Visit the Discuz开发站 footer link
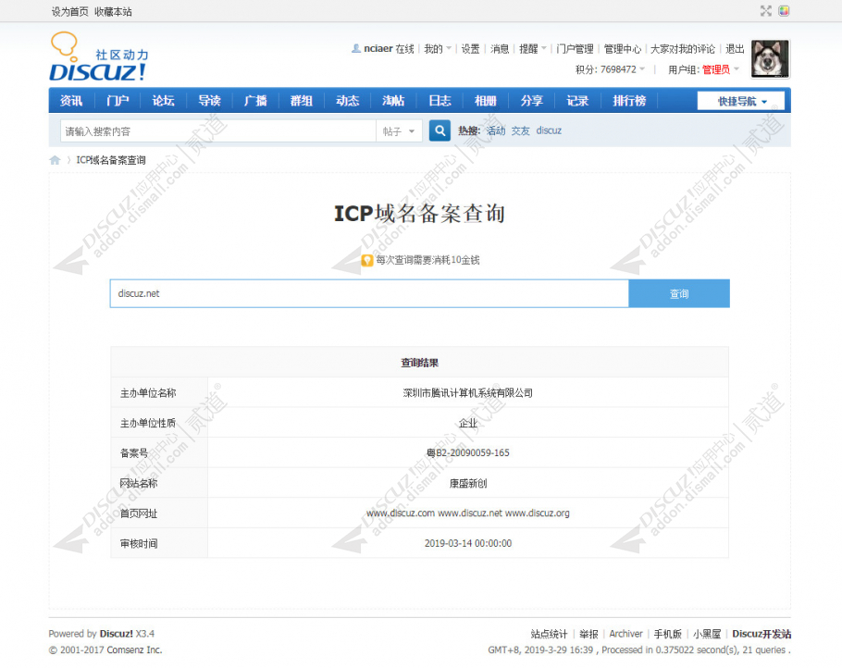The width and height of the screenshot is (842, 668). click(x=762, y=634)
